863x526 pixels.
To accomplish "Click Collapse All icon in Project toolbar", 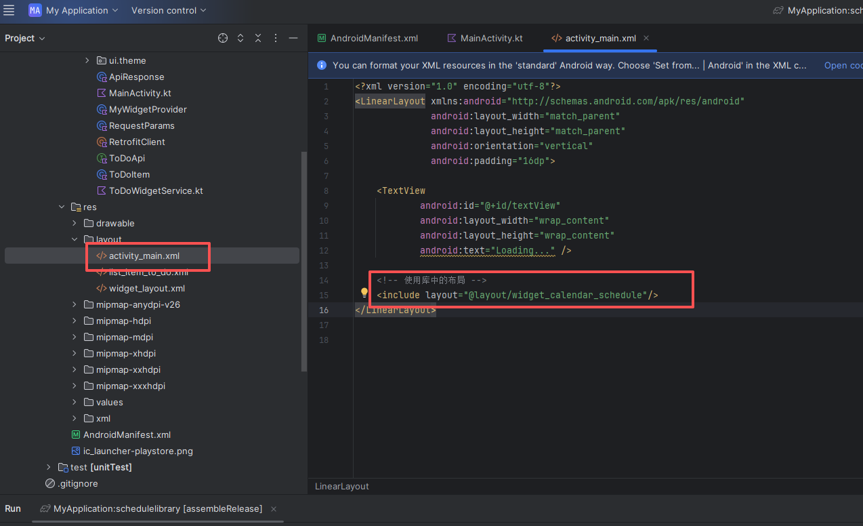I will pyautogui.click(x=258, y=38).
